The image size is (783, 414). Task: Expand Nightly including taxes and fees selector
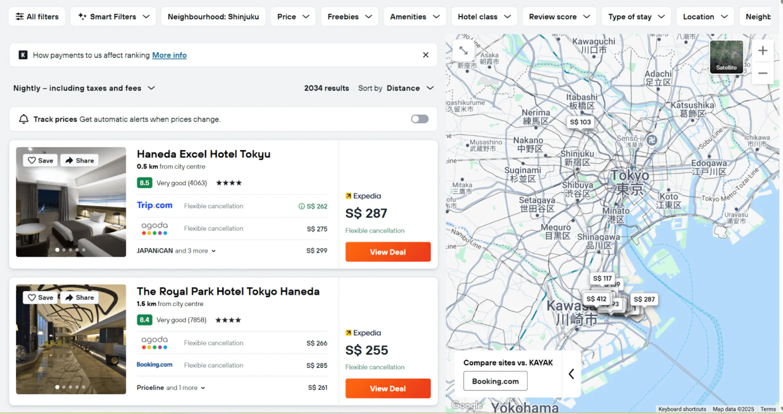coord(84,88)
